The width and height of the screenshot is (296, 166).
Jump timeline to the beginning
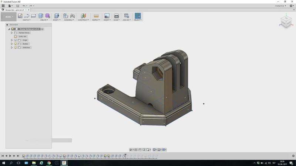pyautogui.click(x=3, y=156)
